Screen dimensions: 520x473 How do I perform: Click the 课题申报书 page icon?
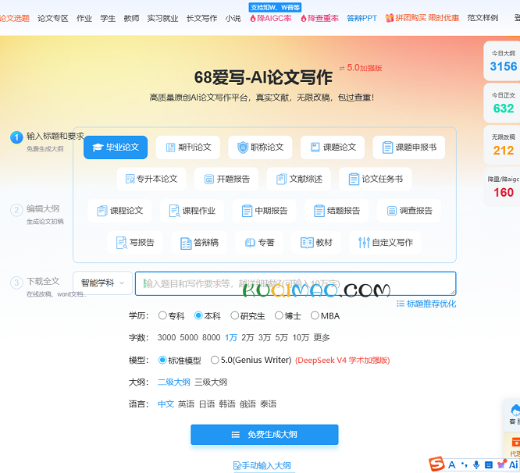[x=387, y=148]
